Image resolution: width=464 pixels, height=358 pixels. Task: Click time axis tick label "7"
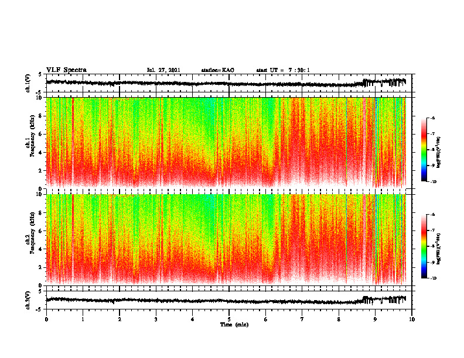coord(302,319)
